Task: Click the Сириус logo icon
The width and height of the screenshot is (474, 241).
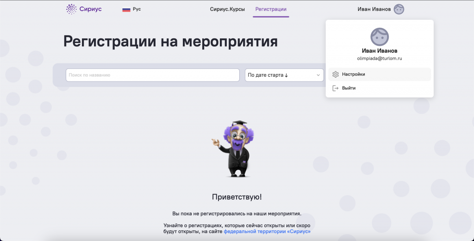Action: click(x=71, y=9)
